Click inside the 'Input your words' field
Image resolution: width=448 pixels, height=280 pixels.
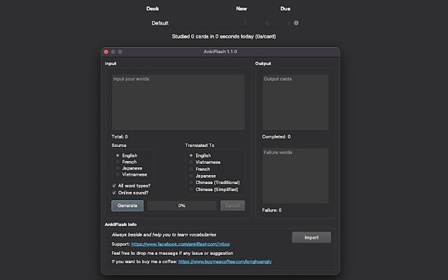(x=178, y=101)
